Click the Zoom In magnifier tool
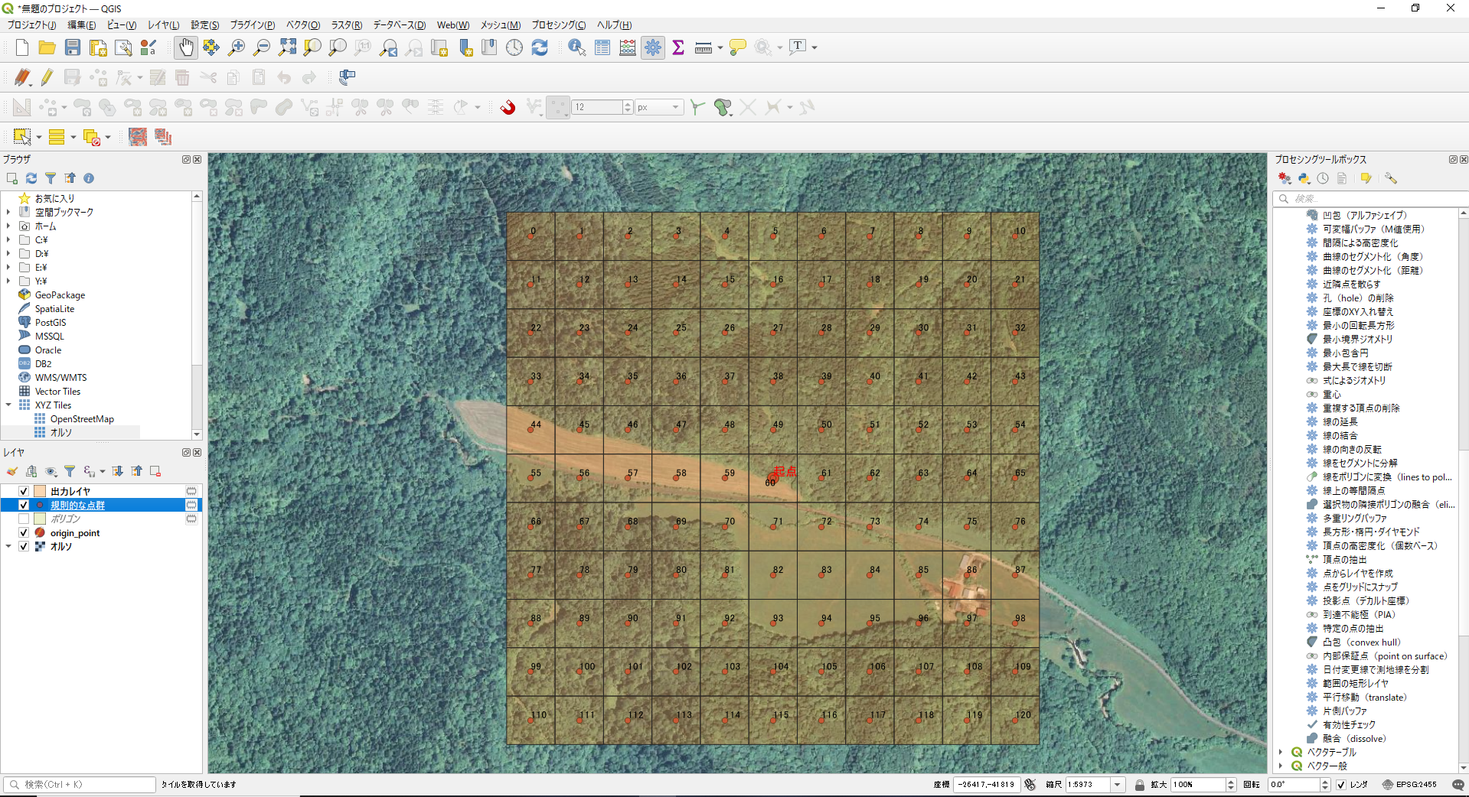This screenshot has height=797, width=1469. tap(237, 47)
